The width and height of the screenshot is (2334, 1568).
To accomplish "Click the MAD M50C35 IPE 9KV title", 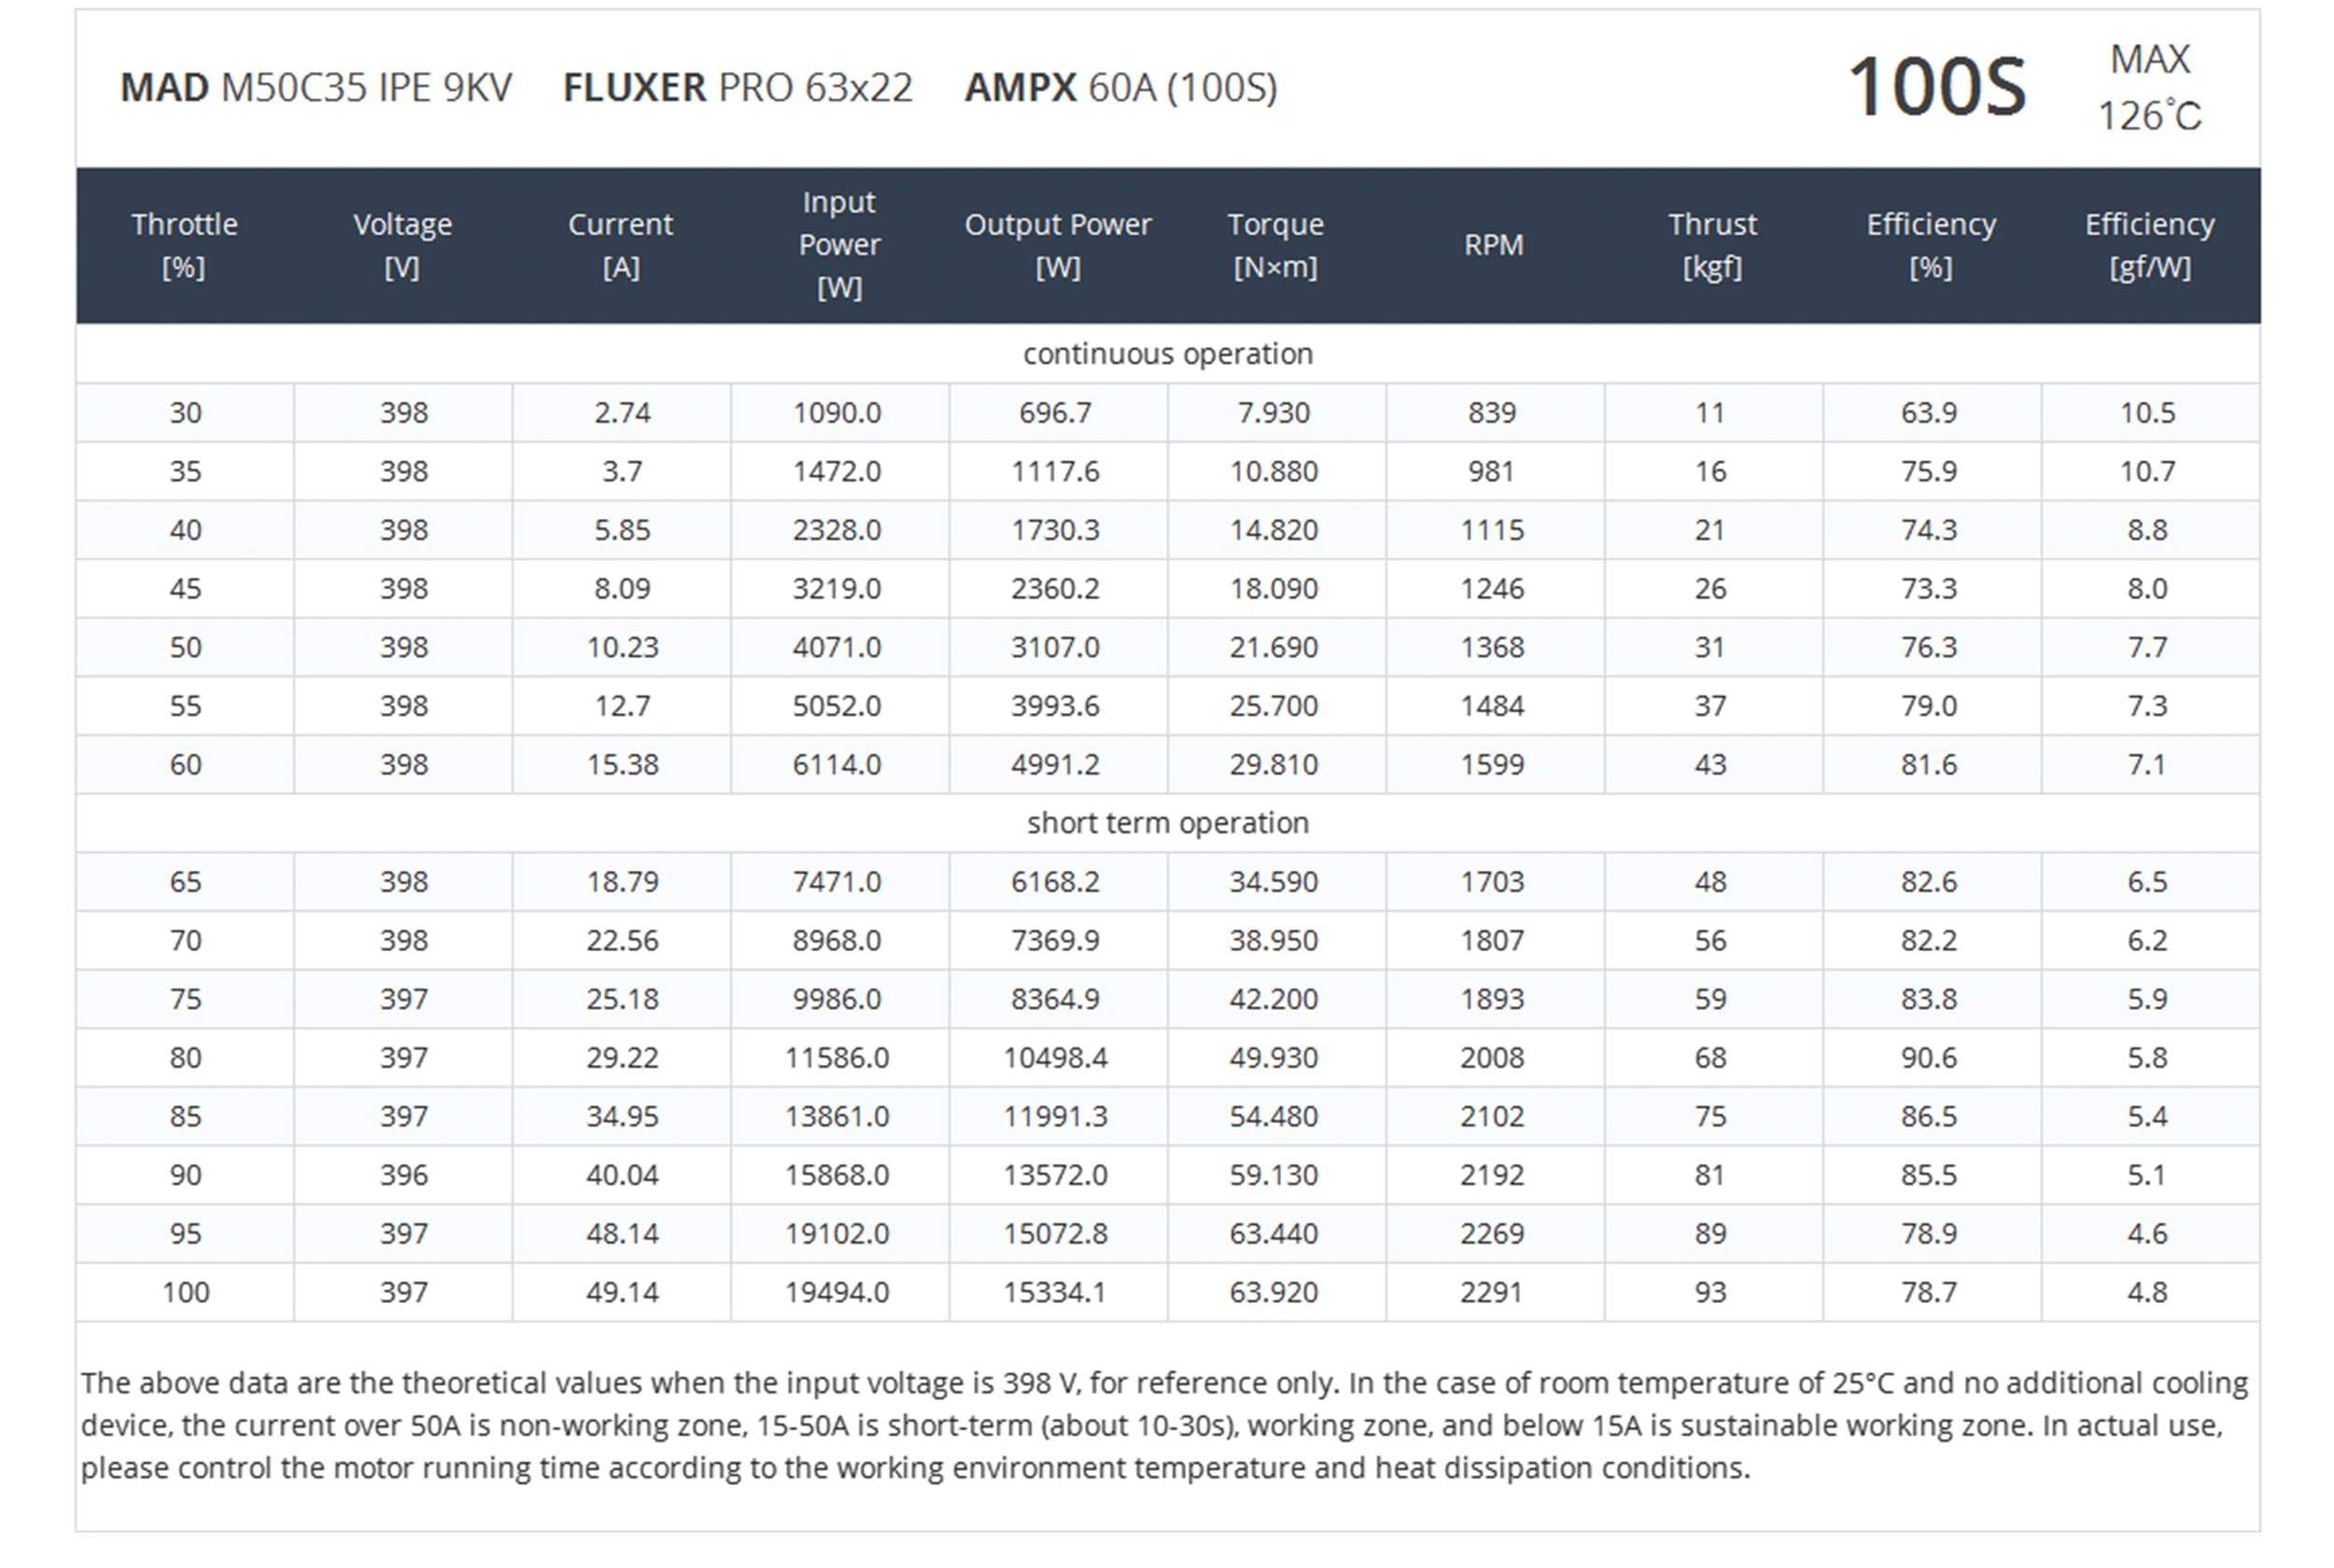I will [316, 88].
